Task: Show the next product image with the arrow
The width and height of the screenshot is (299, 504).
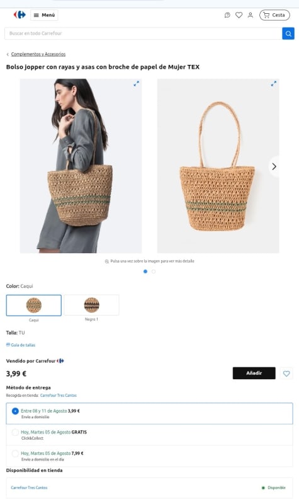Action: tap(274, 166)
